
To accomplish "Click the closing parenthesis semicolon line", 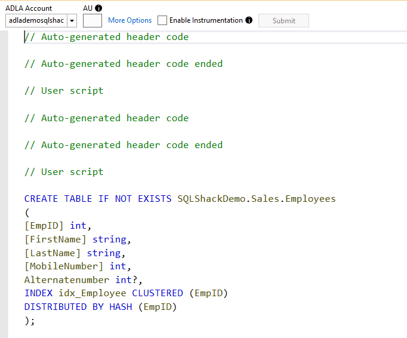I will [x=30, y=321].
